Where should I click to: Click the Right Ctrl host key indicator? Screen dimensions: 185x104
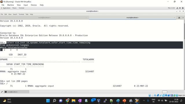pos(182,95)
